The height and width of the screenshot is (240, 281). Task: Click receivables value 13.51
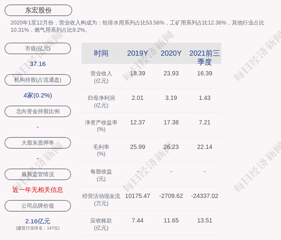point(205,220)
